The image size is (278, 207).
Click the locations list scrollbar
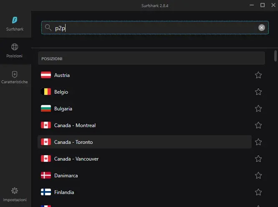pos(275,56)
